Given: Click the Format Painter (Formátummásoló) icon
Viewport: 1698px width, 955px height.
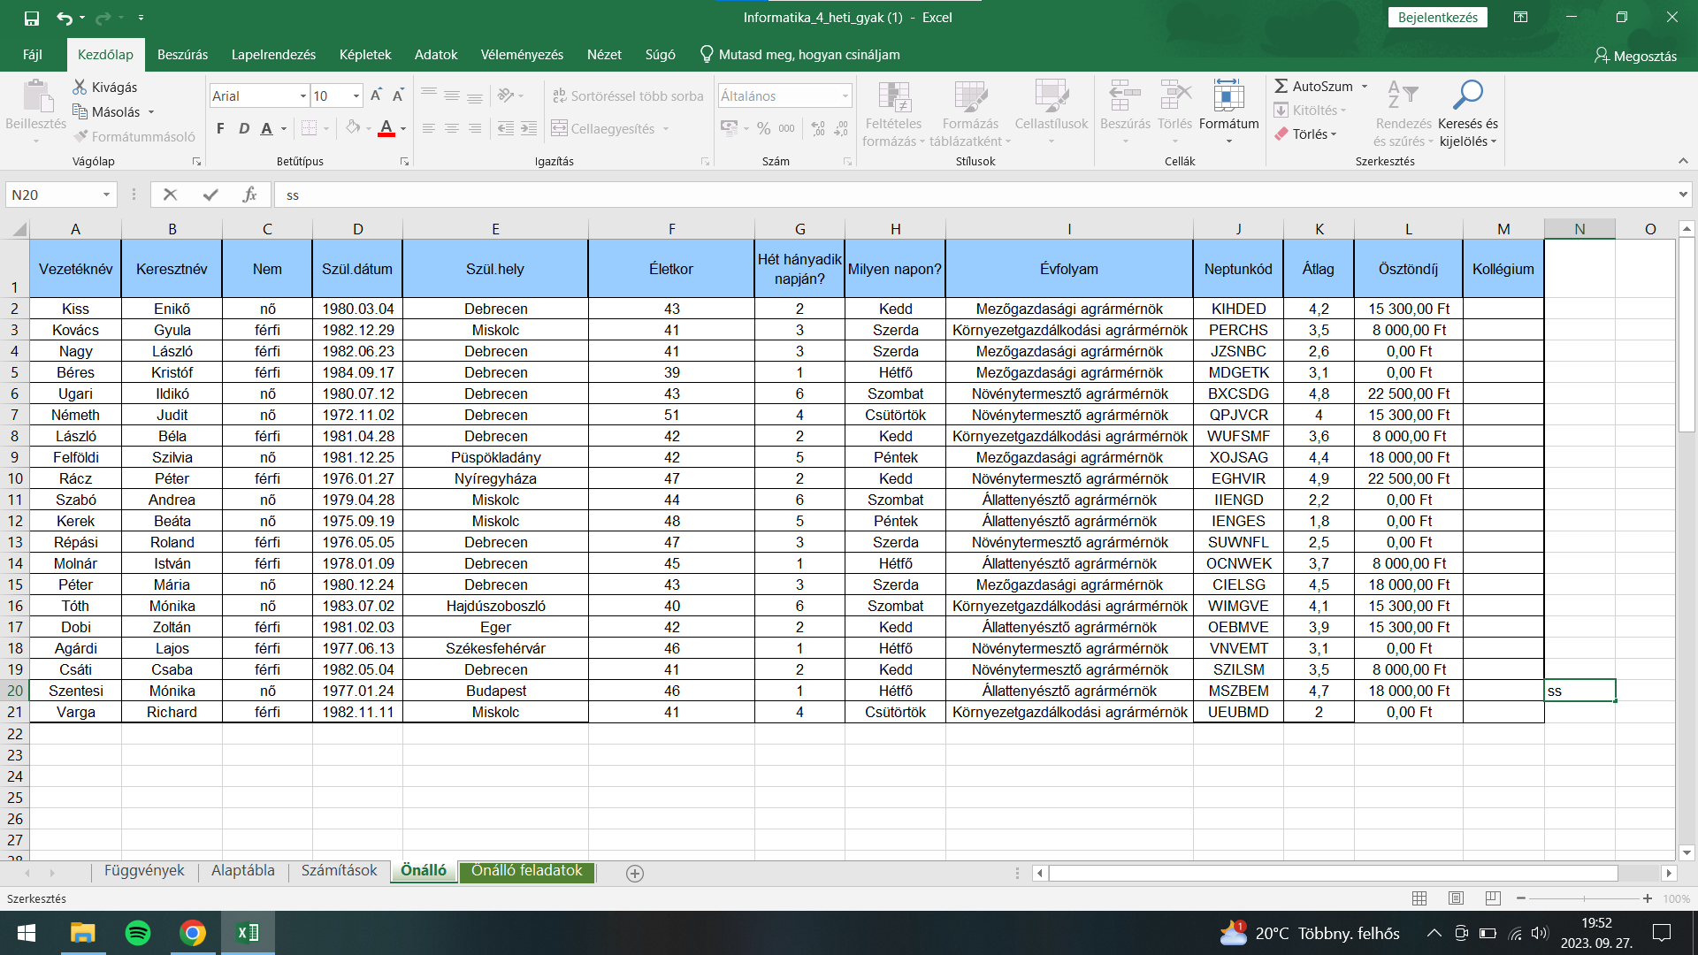Looking at the screenshot, I should click(81, 136).
